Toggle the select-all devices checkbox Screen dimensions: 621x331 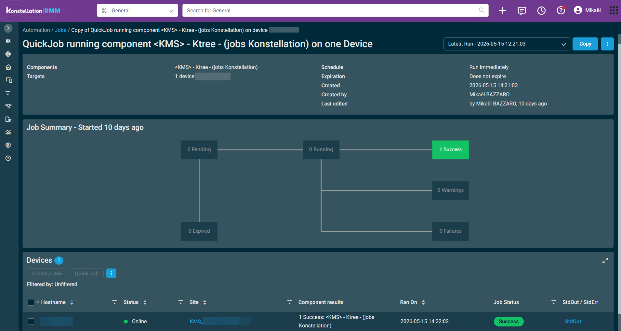(x=31, y=302)
